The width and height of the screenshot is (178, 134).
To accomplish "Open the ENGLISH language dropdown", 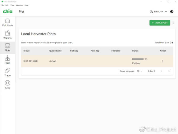I will click(159, 12).
